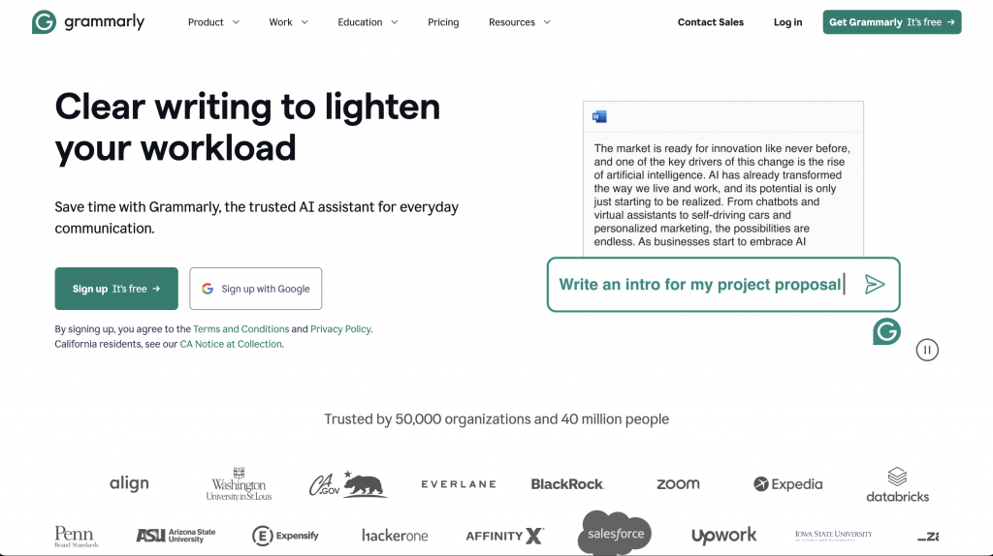Click the Zoom logo

[x=678, y=484]
